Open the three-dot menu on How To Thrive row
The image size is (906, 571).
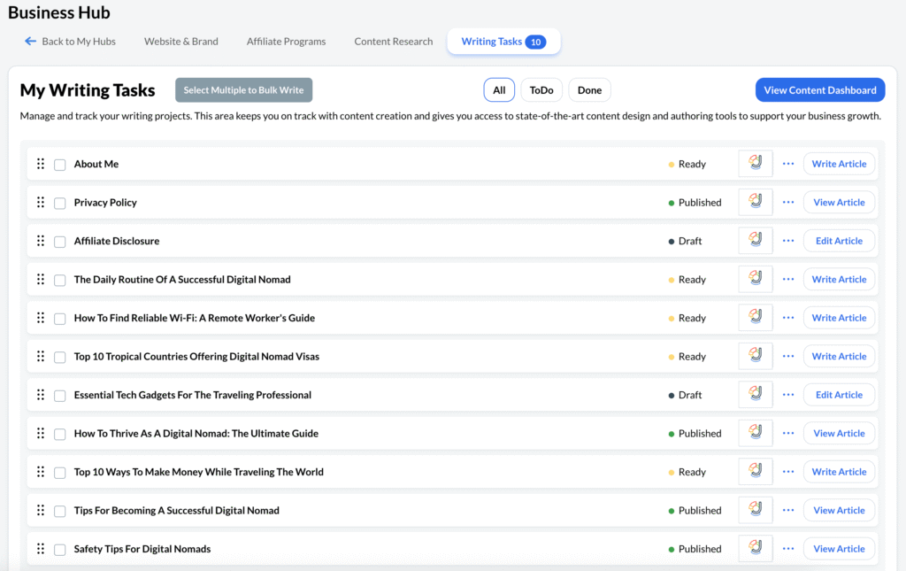tap(787, 433)
